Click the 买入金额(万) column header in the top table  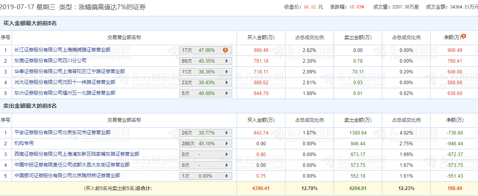261,38
